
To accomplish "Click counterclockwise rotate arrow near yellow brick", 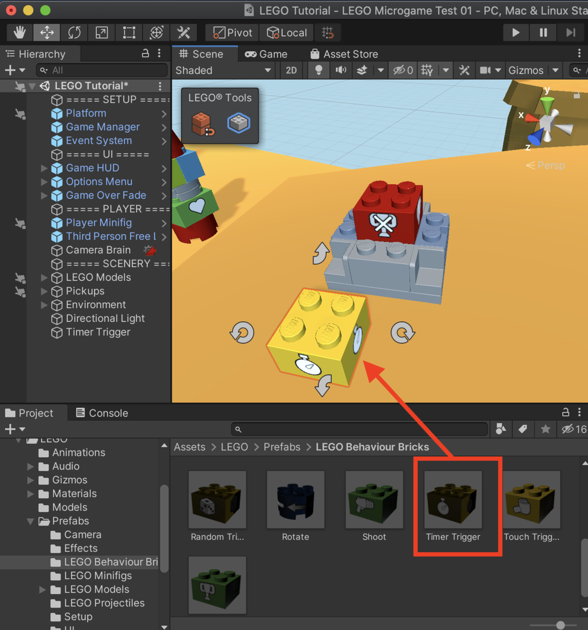I will click(x=242, y=333).
